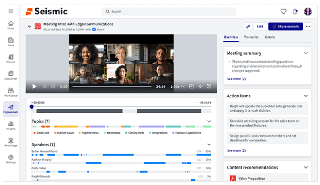Copy link with the link icon button
Image resolution: width=320 pixels, height=185 pixels.
[248, 26]
